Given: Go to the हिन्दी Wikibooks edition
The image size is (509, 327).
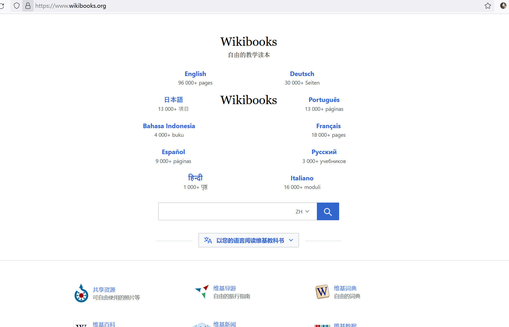Looking at the screenshot, I should click(x=195, y=178).
